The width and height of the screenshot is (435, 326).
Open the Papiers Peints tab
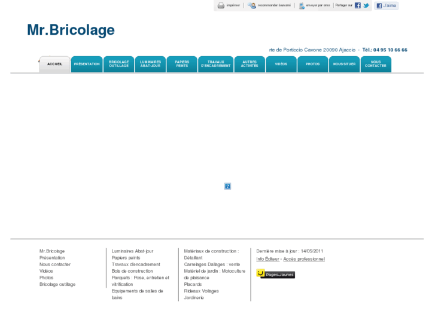point(182,65)
